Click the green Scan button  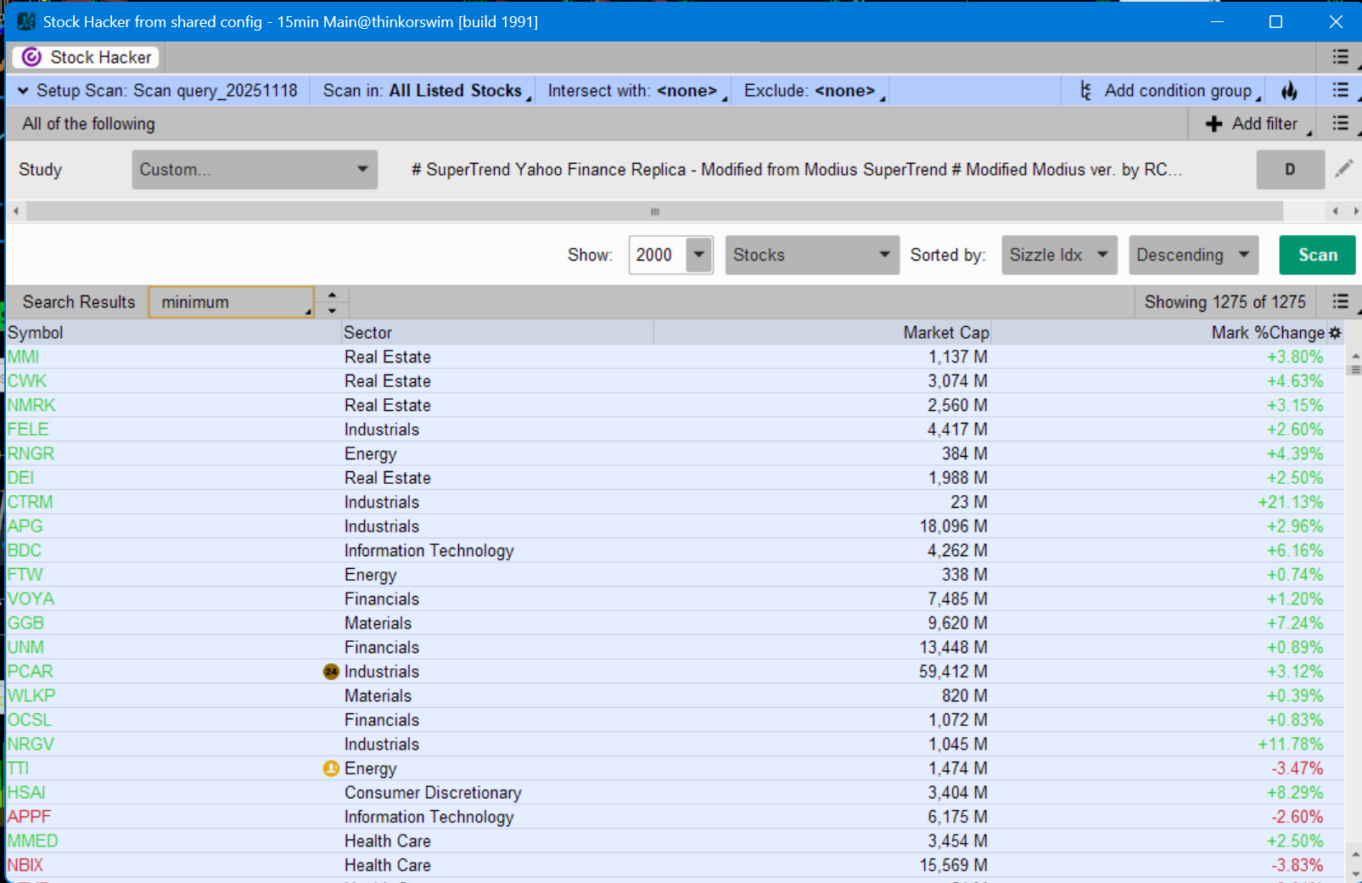pos(1317,255)
